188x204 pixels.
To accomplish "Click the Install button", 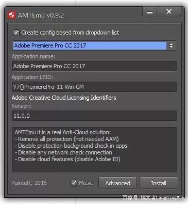I will (159, 183).
